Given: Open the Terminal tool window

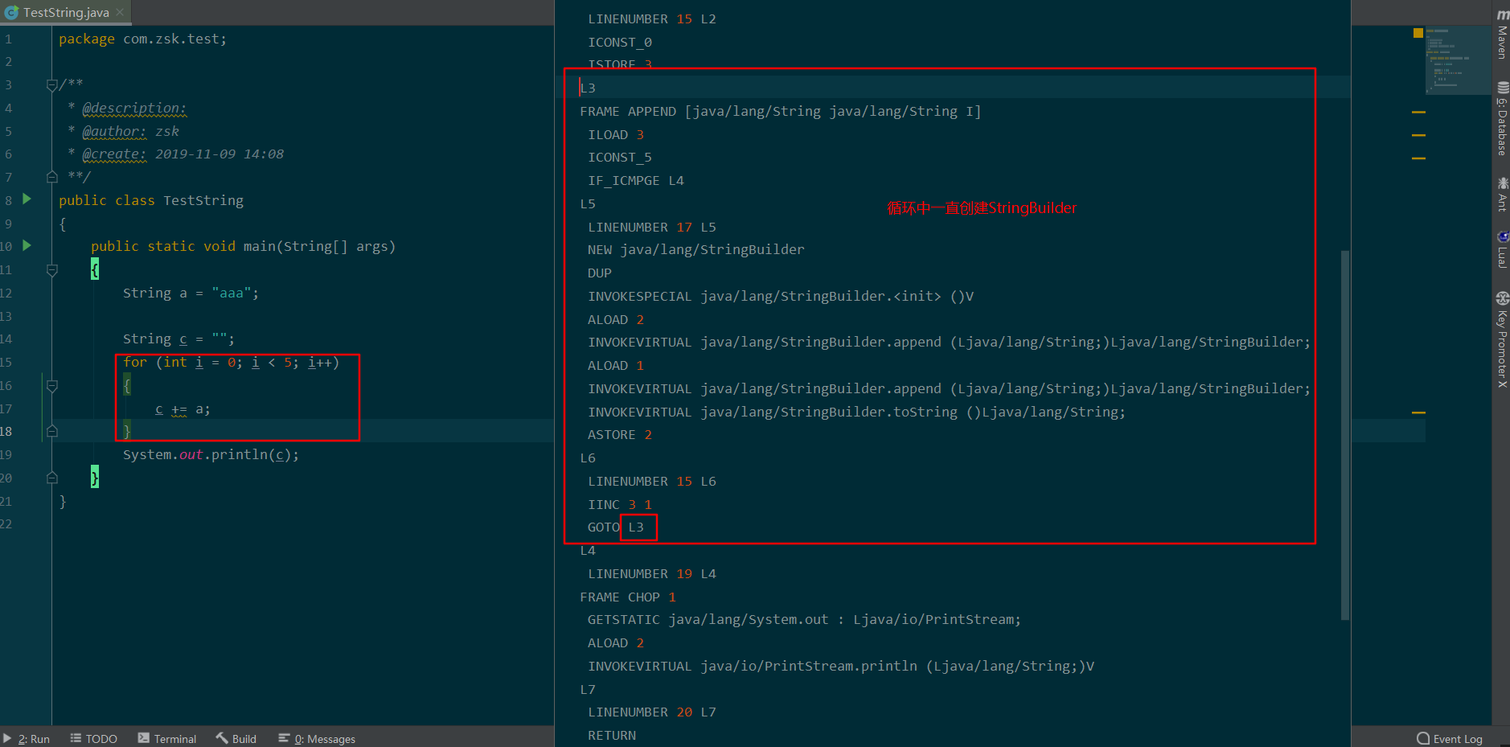Looking at the screenshot, I should [167, 738].
